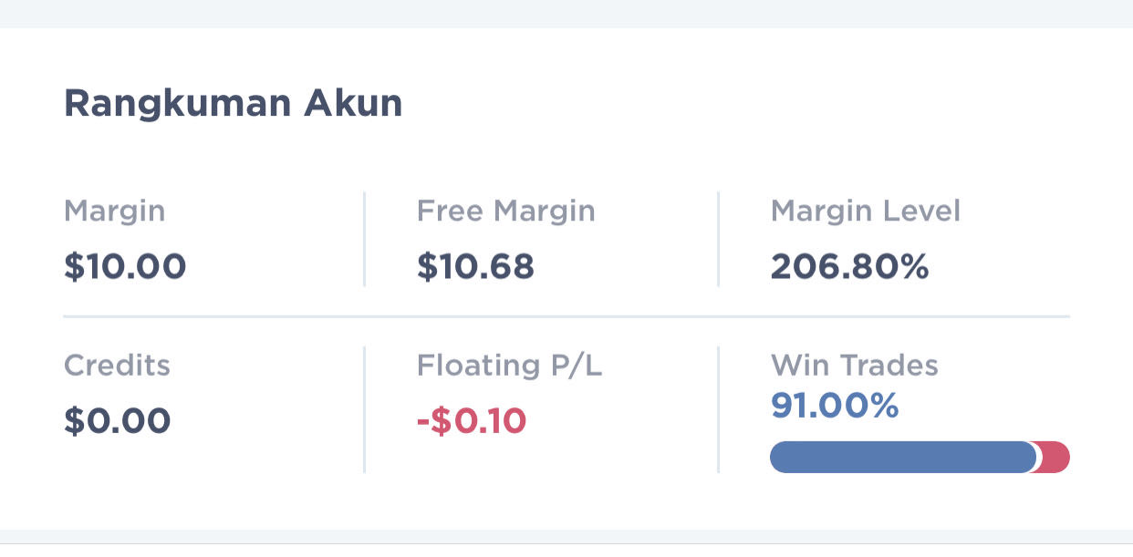
Task: Click the vertical divider between Margin and Free Margin
Action: point(364,239)
